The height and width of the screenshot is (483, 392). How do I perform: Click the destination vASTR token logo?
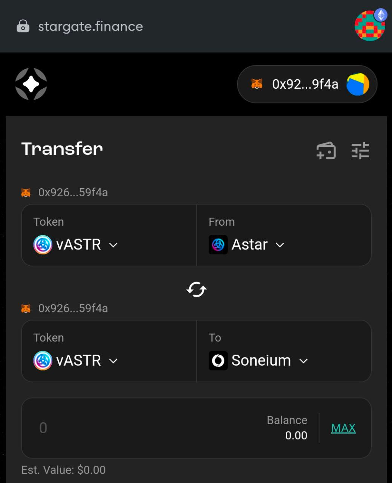pos(43,360)
